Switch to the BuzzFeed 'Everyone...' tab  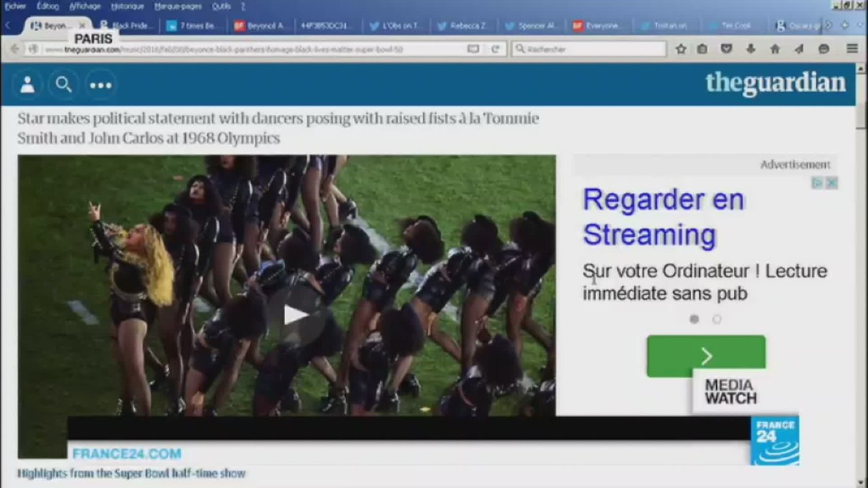pos(599,26)
